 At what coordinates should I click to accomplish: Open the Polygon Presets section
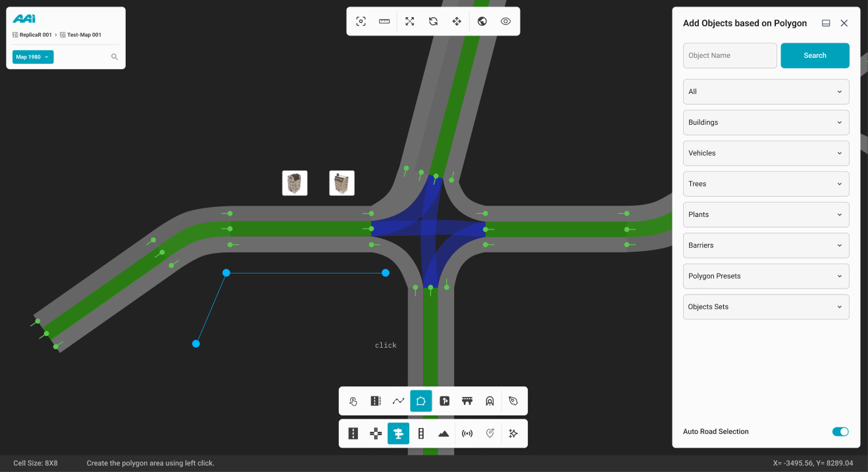click(766, 276)
